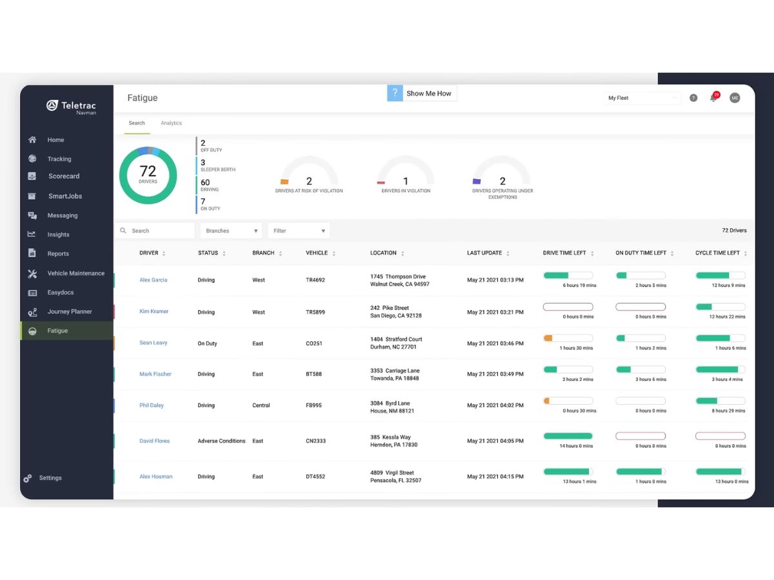774x580 pixels.
Task: Select the SmartJobs sidebar icon
Action: (32, 196)
